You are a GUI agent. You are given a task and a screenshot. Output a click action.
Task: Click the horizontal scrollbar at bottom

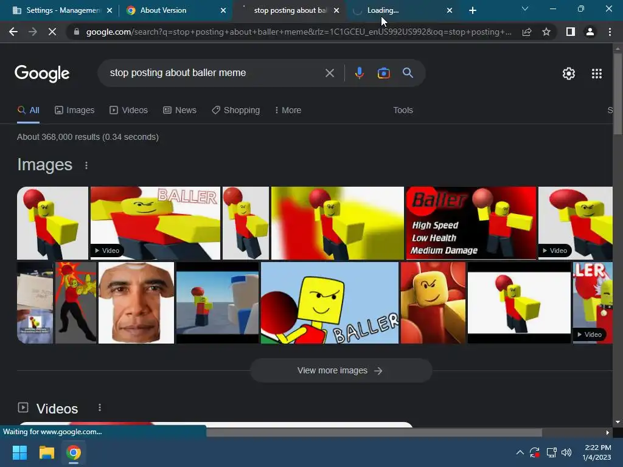tap(374, 432)
